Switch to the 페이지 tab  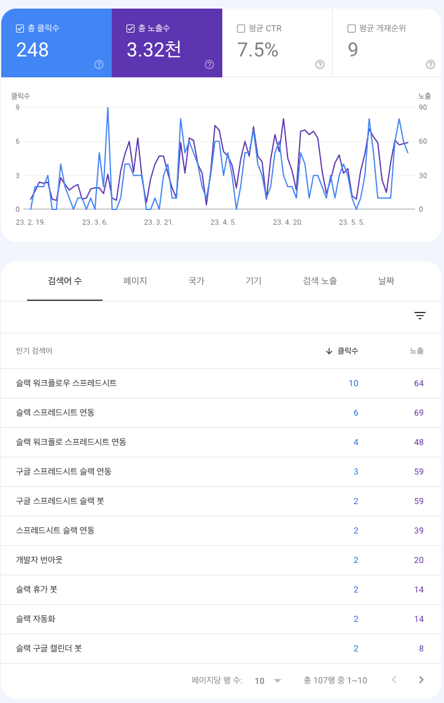pyautogui.click(x=135, y=281)
